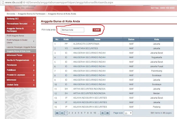Sort by Status column header
Screen dimensions: 177x119
(131, 39)
